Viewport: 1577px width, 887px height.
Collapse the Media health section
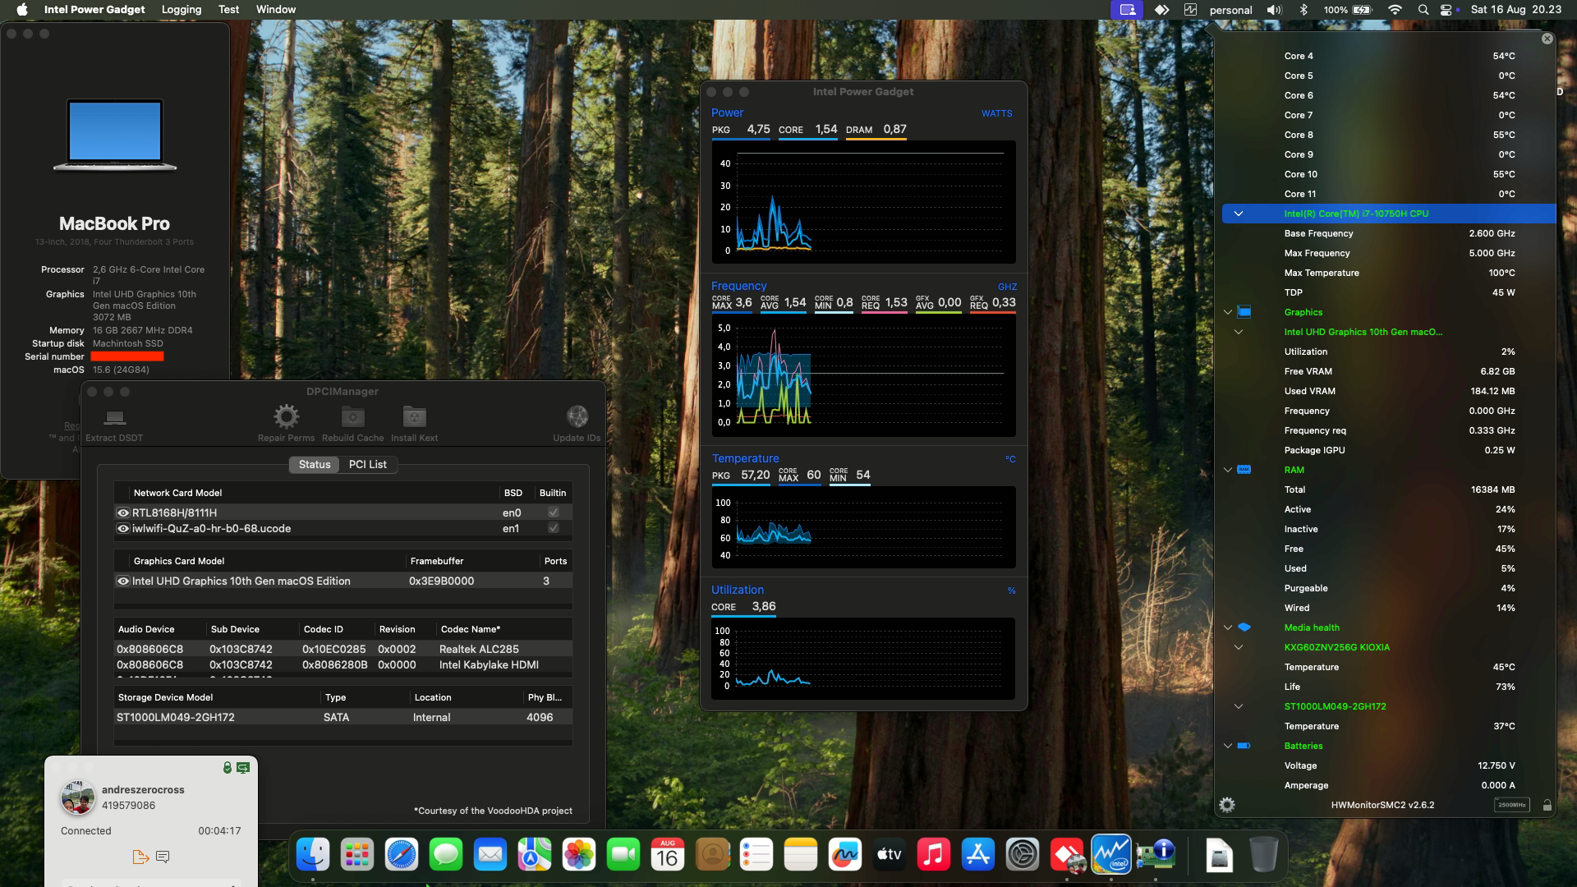pos(1228,627)
